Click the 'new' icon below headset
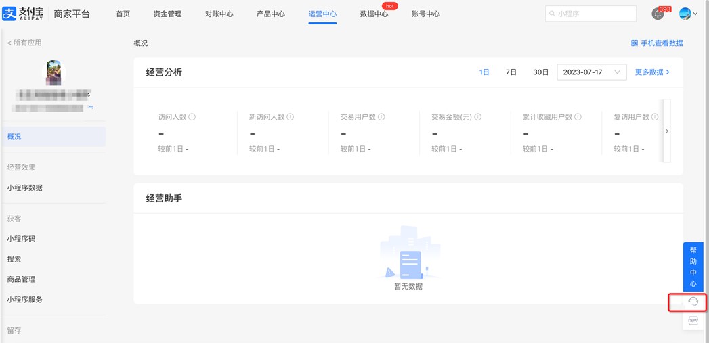The image size is (709, 343). 693,321
